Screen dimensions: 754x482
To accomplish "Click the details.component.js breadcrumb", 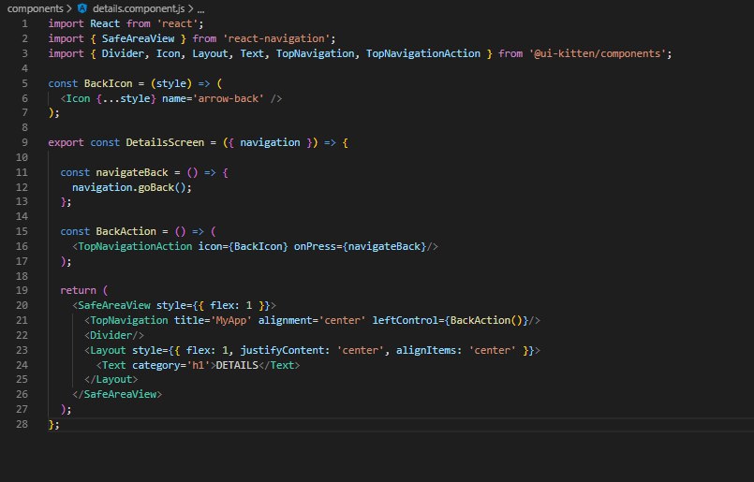I will (x=139, y=8).
